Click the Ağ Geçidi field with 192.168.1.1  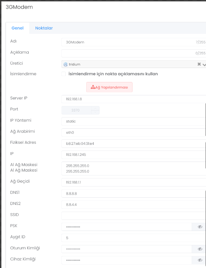pyautogui.click(x=132, y=182)
